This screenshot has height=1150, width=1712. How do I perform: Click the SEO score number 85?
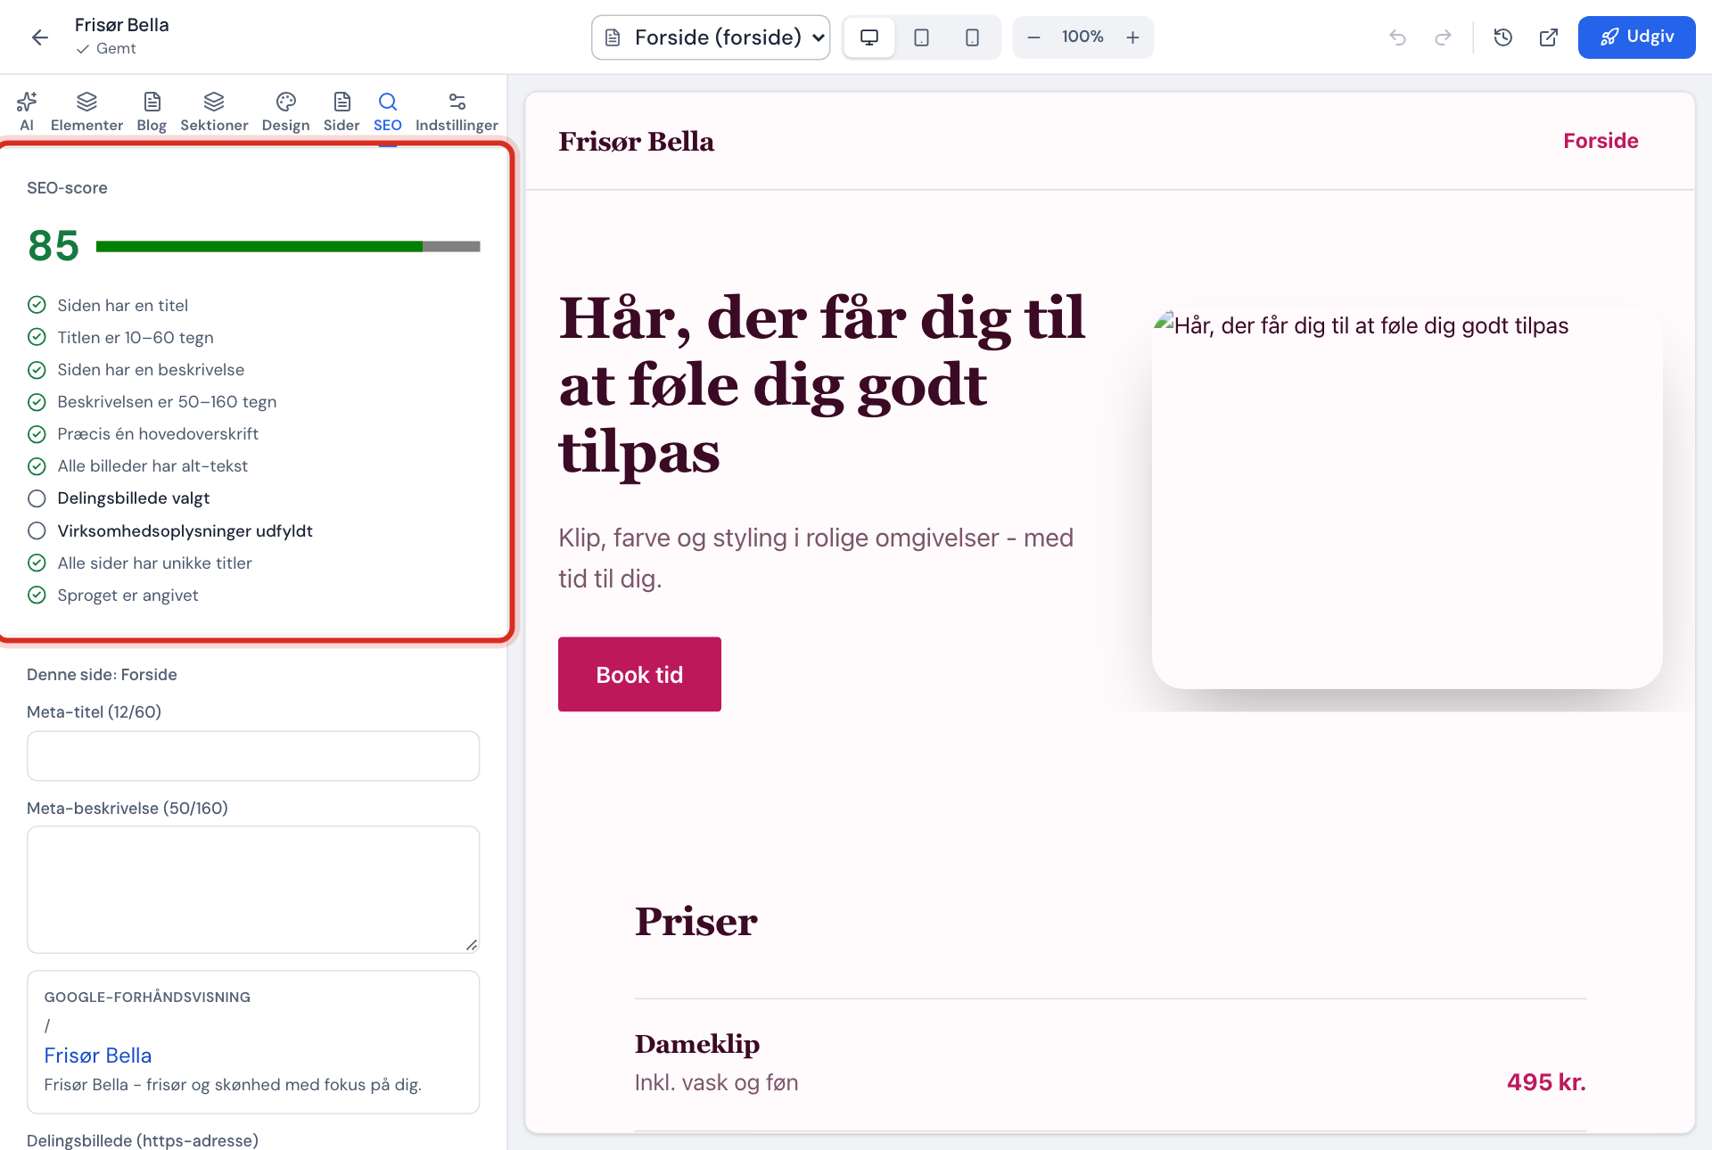pyautogui.click(x=53, y=246)
